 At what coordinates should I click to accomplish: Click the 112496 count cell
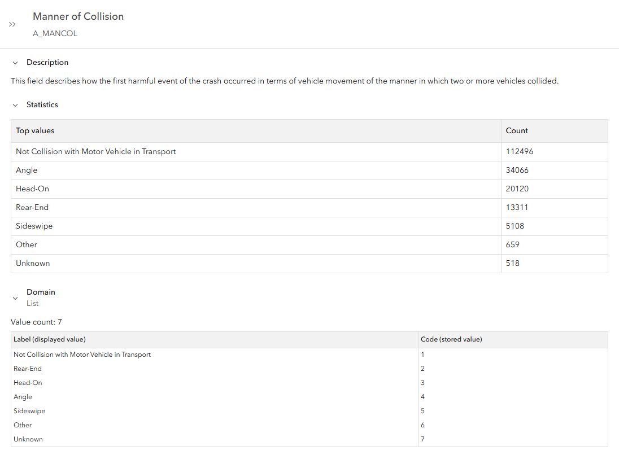(519, 151)
